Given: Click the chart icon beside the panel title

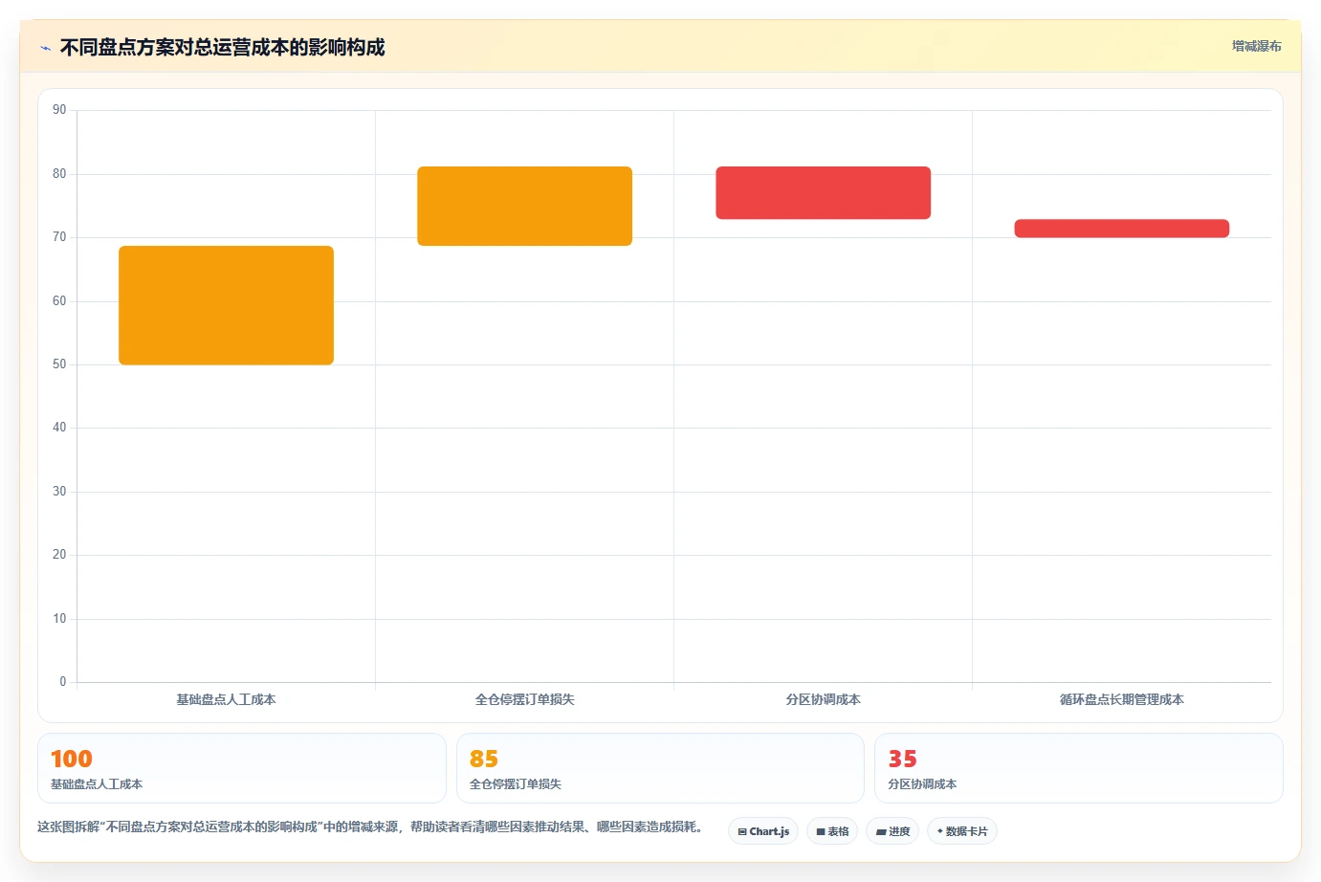Looking at the screenshot, I should point(45,48).
